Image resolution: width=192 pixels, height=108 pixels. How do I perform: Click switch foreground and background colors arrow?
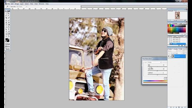point(9,38)
